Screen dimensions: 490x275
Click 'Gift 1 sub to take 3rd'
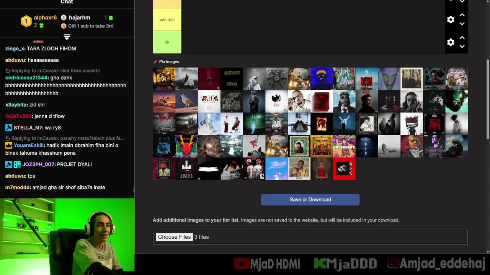(x=91, y=26)
